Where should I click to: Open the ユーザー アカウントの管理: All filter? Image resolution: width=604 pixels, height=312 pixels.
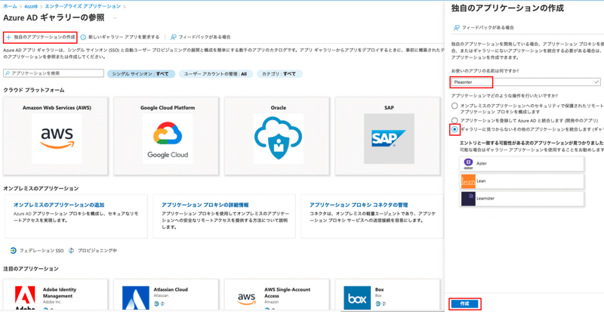click(x=216, y=74)
